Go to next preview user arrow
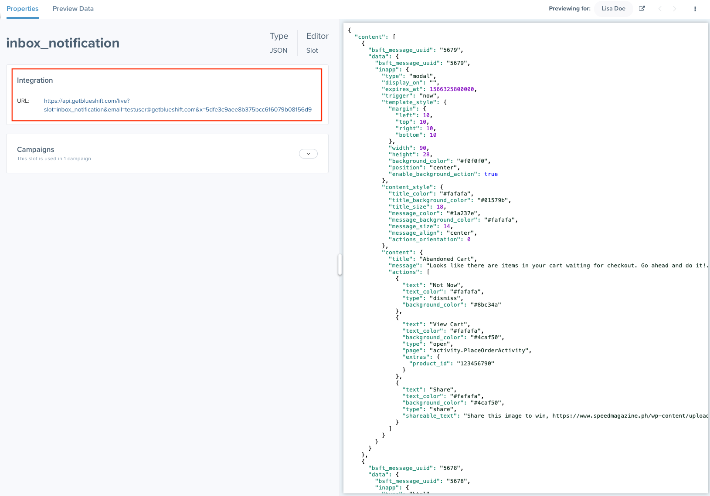 point(675,9)
